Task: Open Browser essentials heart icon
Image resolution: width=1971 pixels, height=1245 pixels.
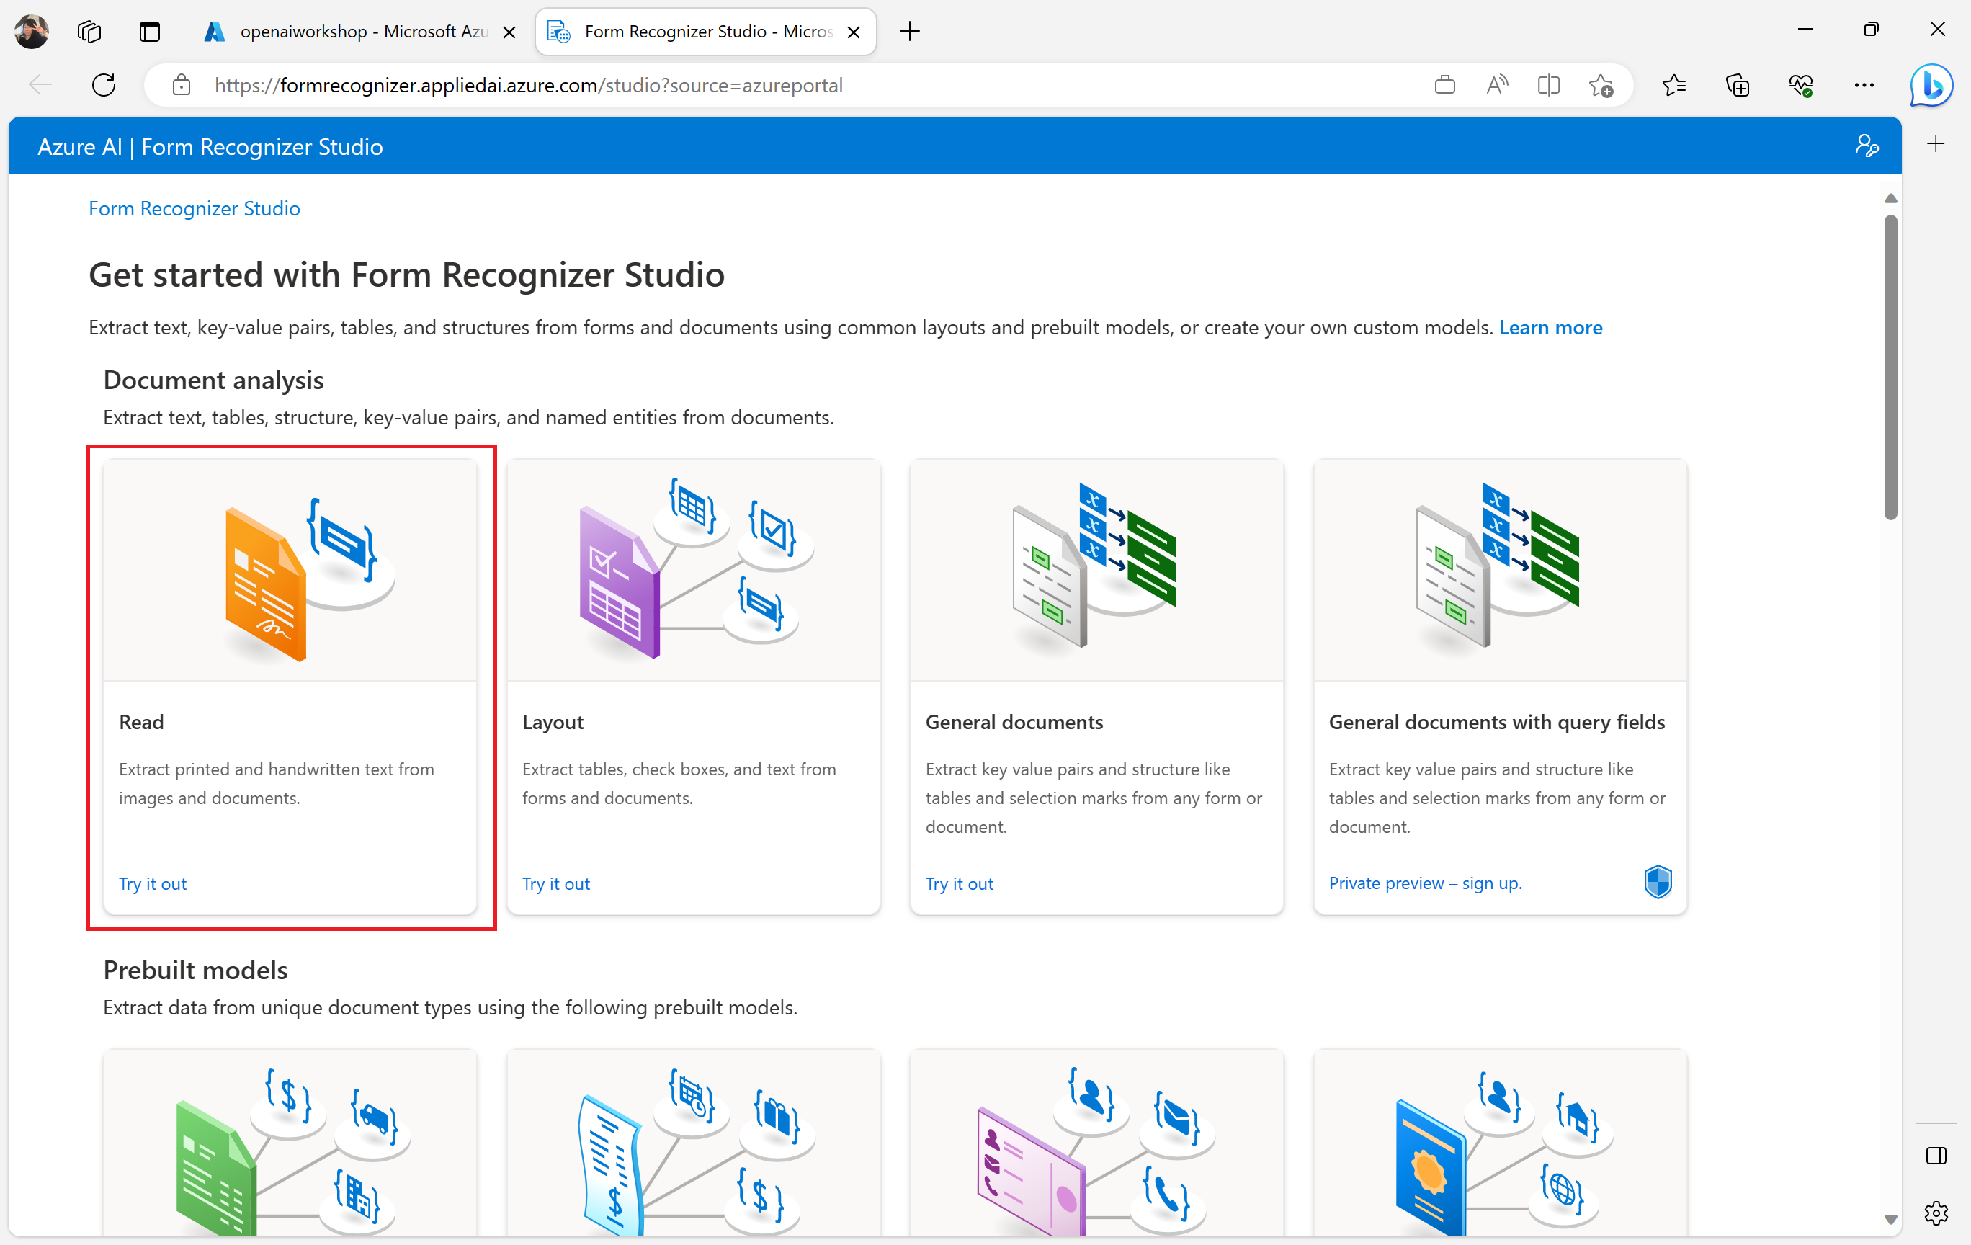Action: [1800, 85]
